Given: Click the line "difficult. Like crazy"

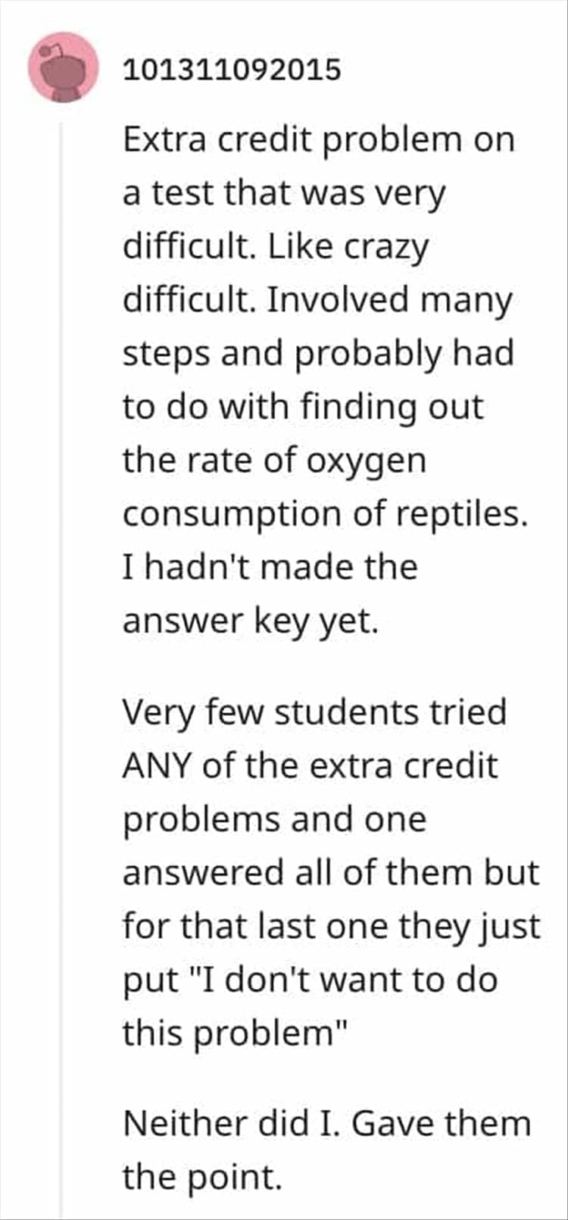Looking at the screenshot, I should pos(276,247).
